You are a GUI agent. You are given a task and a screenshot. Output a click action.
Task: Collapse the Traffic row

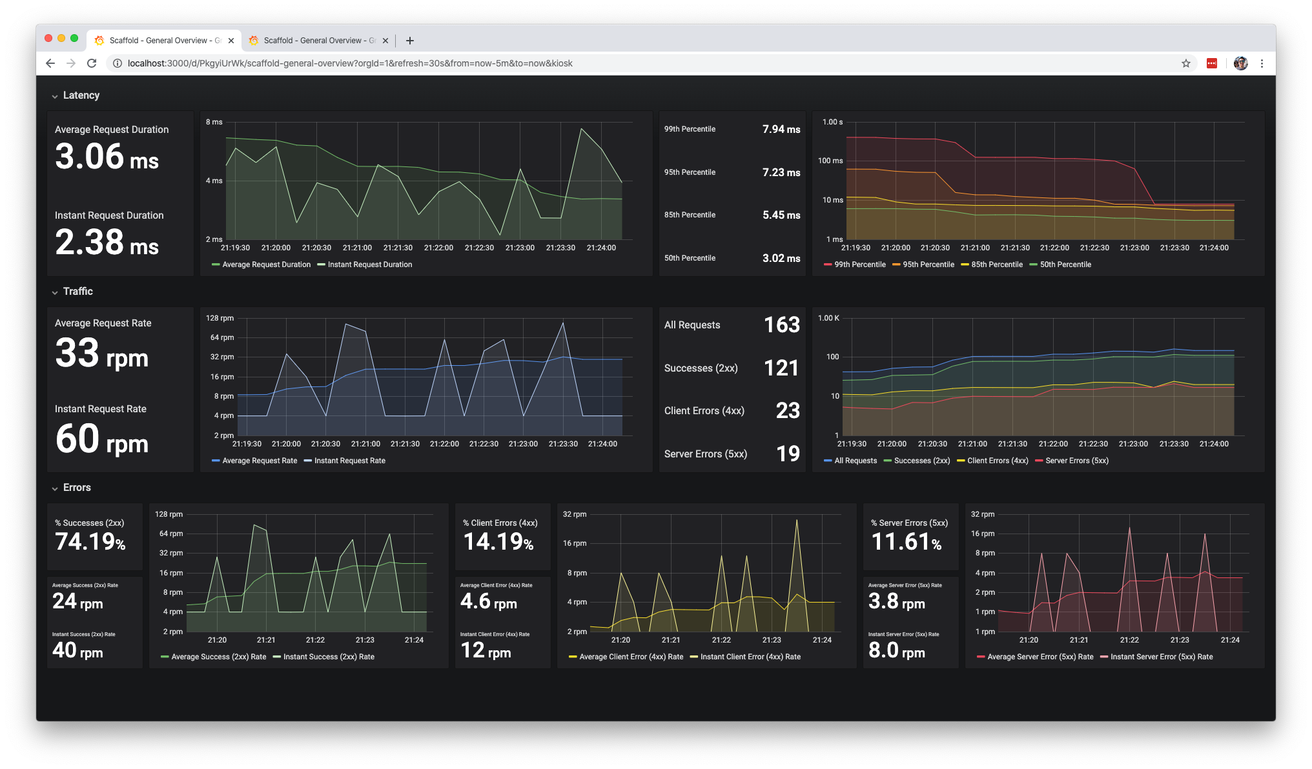tap(77, 292)
